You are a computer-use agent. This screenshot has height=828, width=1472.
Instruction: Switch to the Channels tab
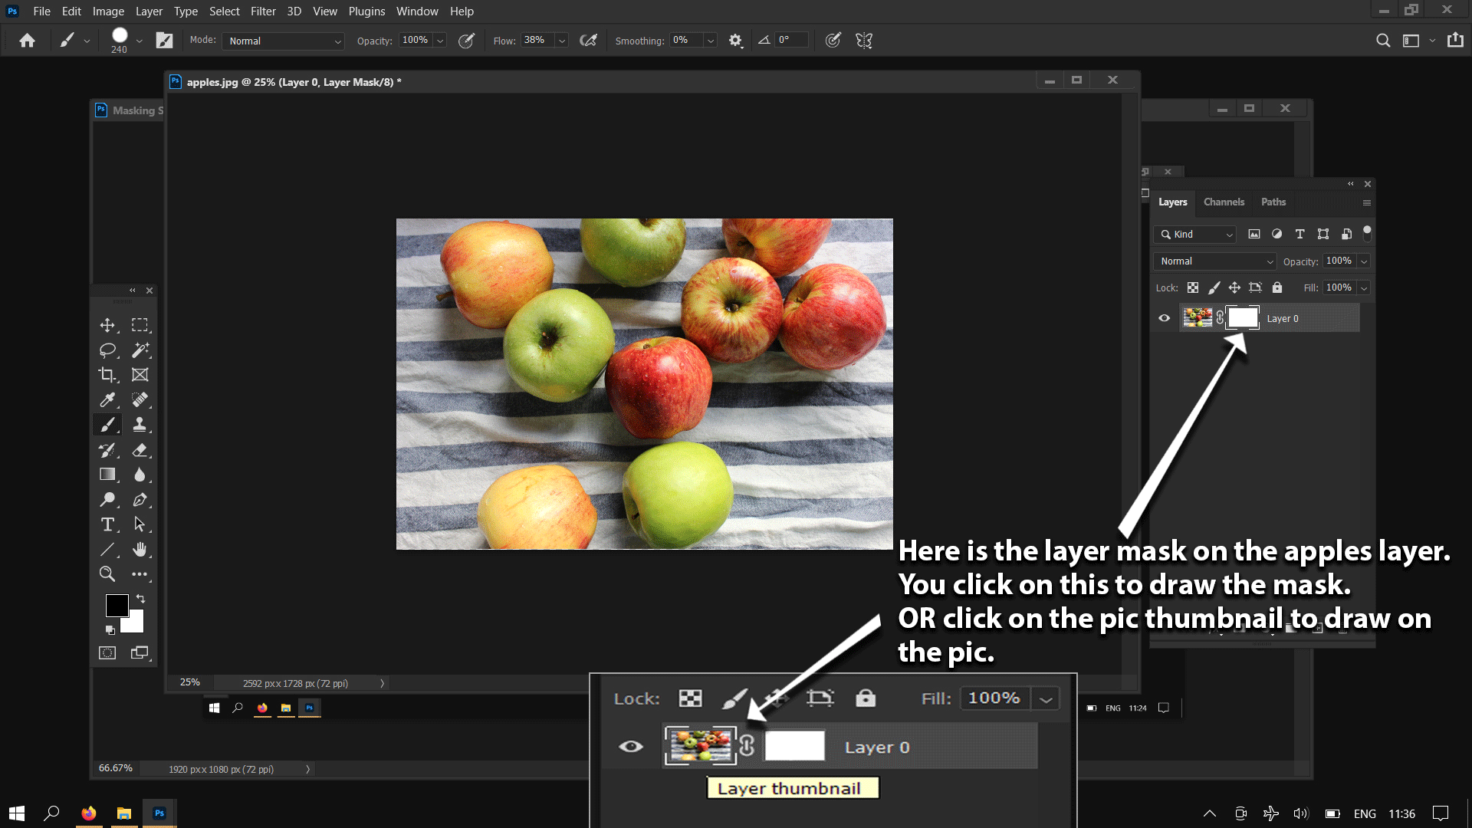(1224, 202)
